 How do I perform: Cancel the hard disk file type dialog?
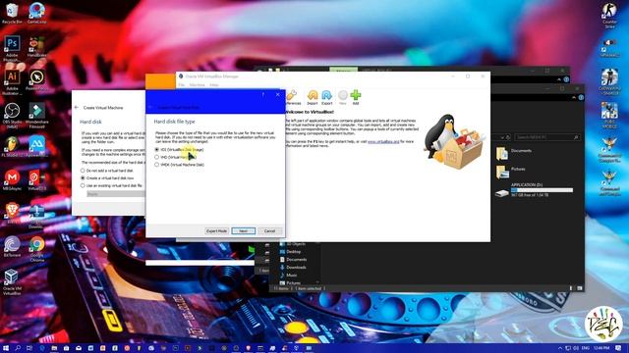[269, 231]
